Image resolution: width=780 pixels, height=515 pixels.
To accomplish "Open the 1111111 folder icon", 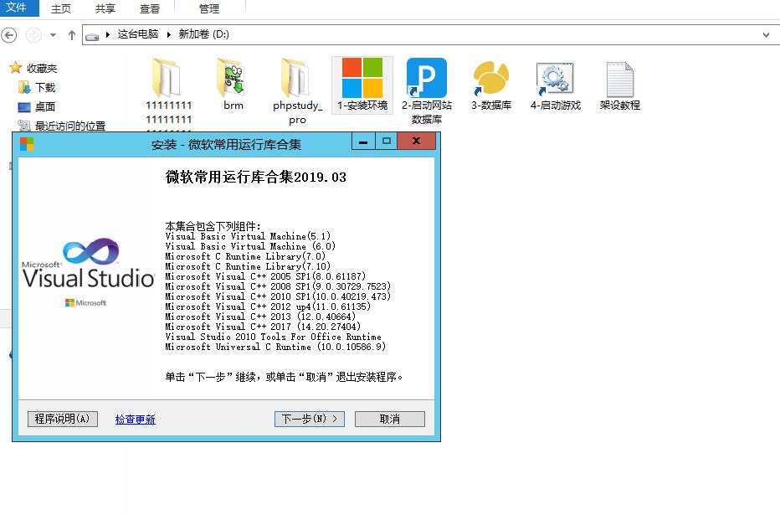I will pyautogui.click(x=168, y=79).
